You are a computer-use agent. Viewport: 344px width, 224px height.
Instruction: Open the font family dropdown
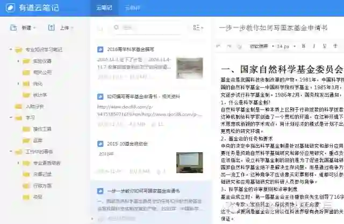(x=262, y=46)
